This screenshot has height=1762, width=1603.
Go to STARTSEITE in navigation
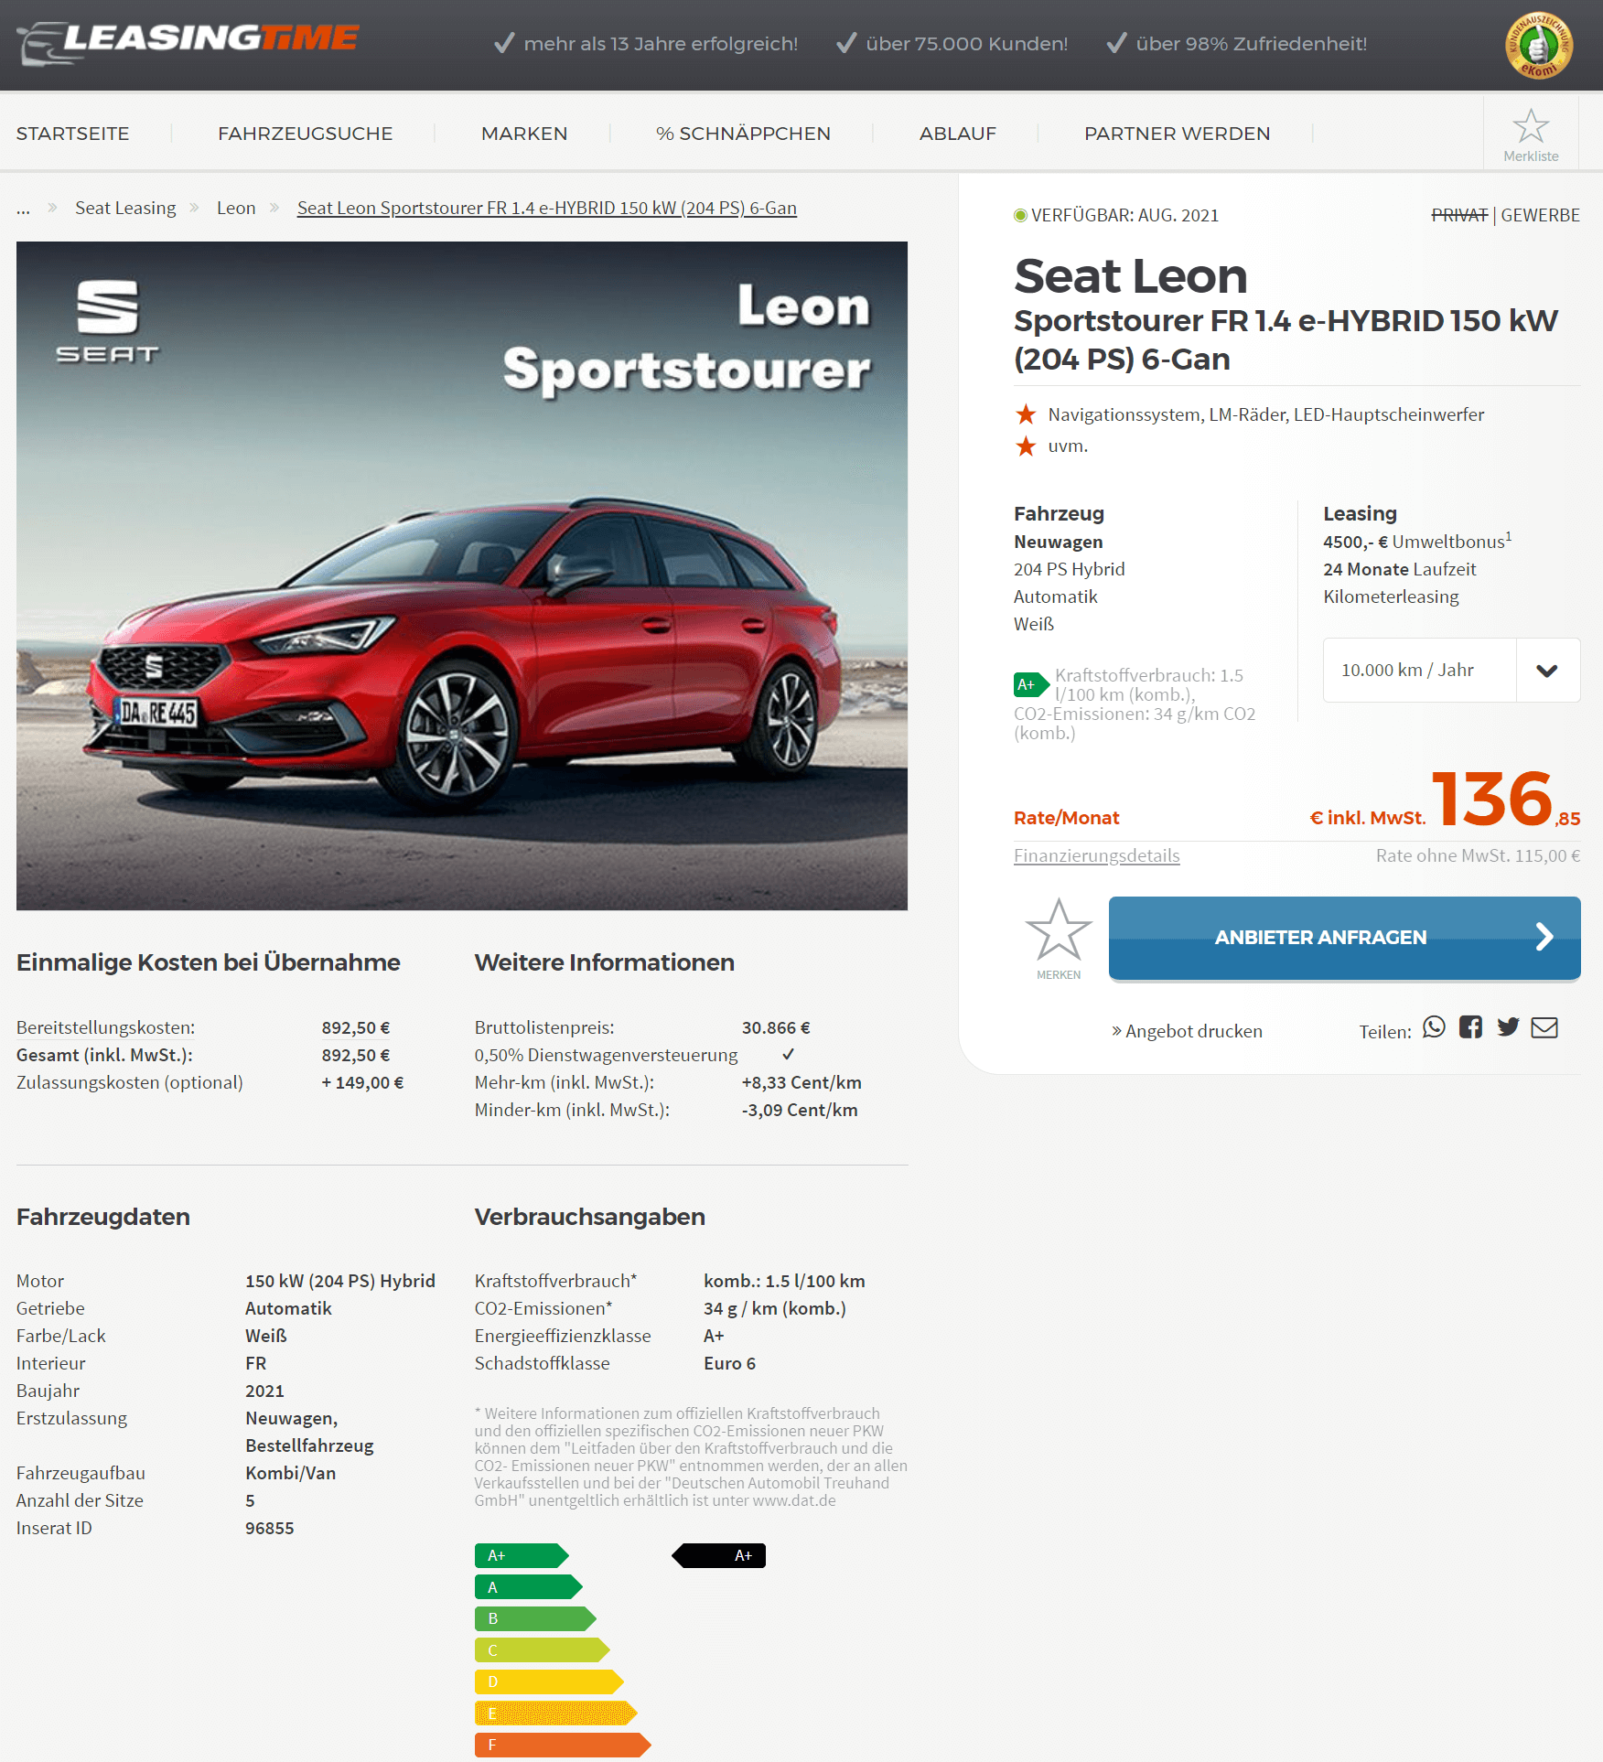(73, 134)
